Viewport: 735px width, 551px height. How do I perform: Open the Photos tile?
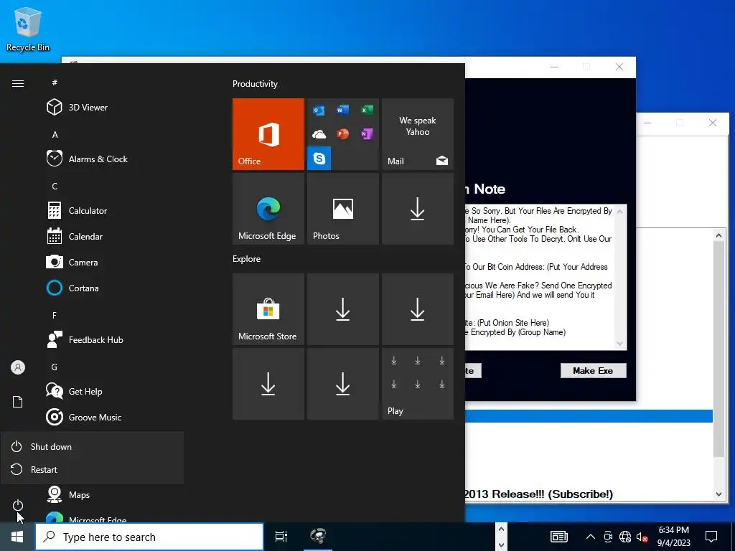point(342,209)
